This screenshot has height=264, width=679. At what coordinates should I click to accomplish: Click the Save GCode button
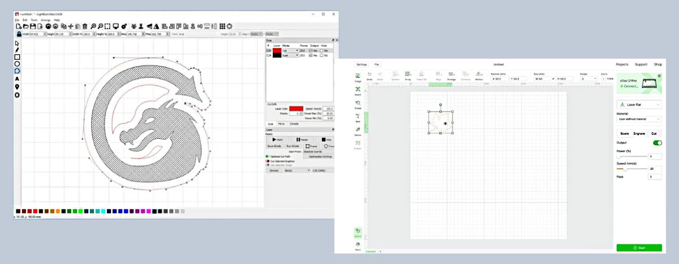click(x=274, y=146)
